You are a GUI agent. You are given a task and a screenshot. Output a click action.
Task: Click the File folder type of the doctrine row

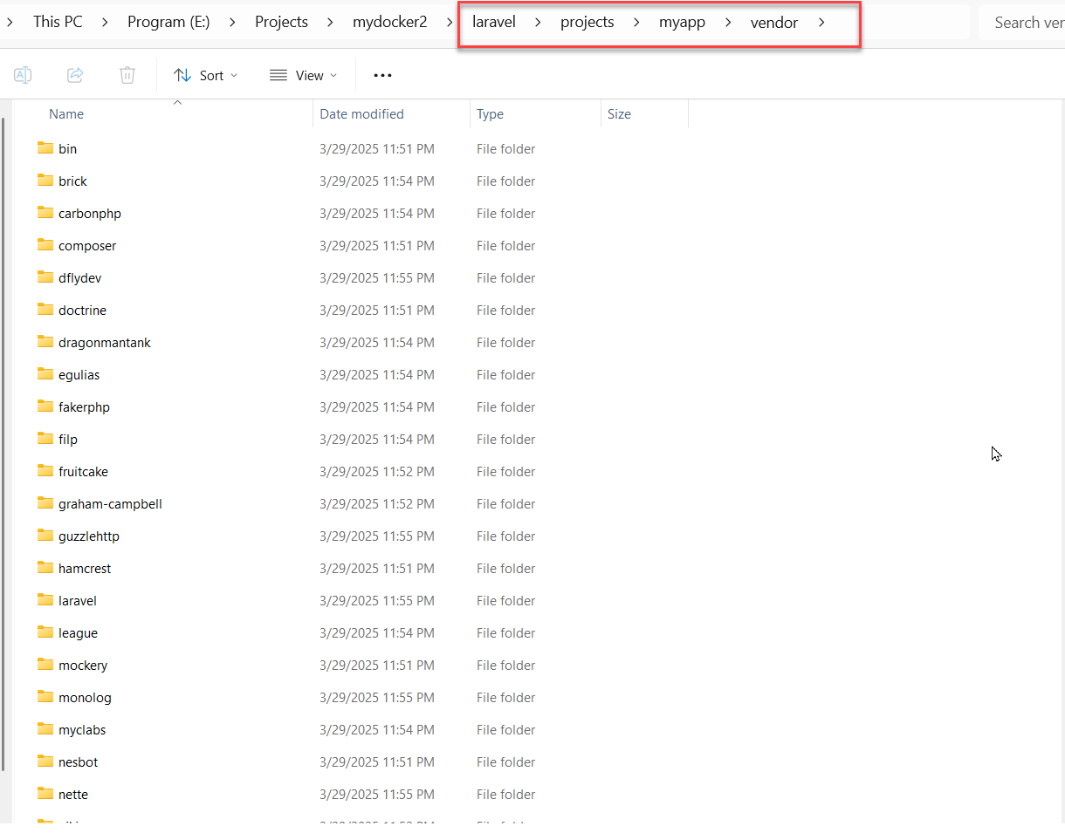pyautogui.click(x=506, y=310)
